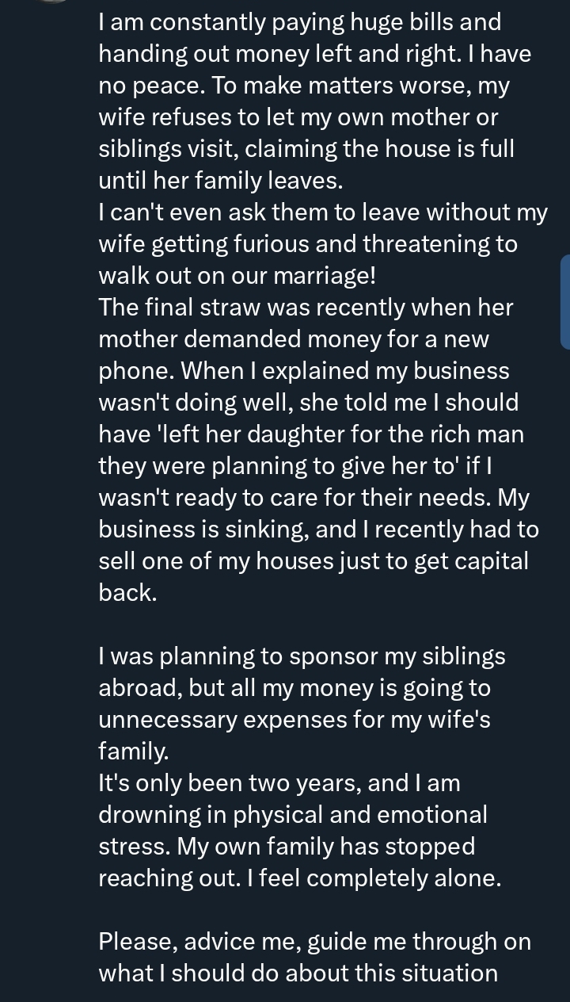This screenshot has width=570, height=1002.
Task: Tap 'walk out on our marriage!' text
Action: (x=237, y=276)
